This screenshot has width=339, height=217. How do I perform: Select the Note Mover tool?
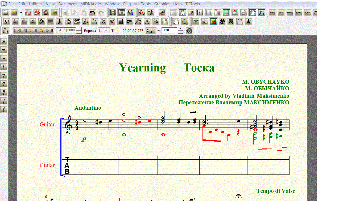(204, 22)
